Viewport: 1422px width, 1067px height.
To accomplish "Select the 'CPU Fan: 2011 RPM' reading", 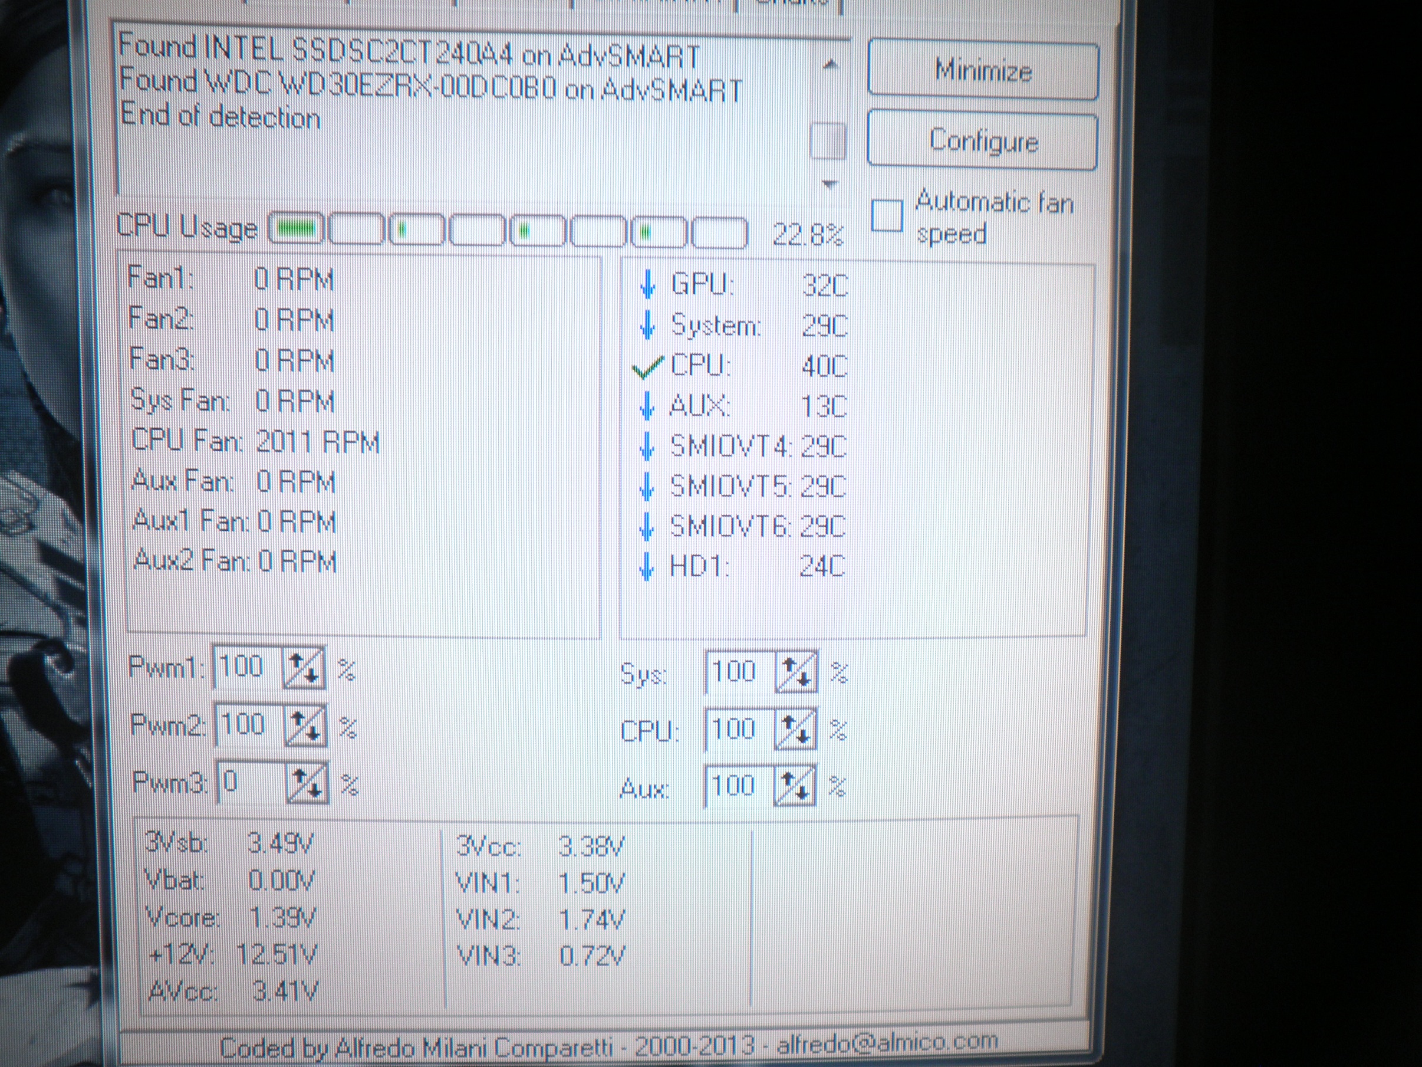I will pyautogui.click(x=256, y=441).
